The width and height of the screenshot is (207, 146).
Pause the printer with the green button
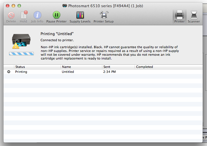click(x=57, y=15)
